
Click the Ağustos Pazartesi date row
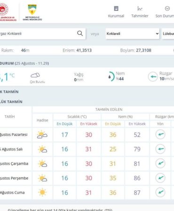[x=14, y=135]
